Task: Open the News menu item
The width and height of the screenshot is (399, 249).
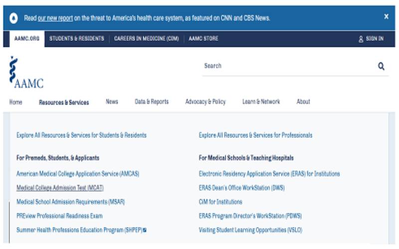Action: coord(112,102)
